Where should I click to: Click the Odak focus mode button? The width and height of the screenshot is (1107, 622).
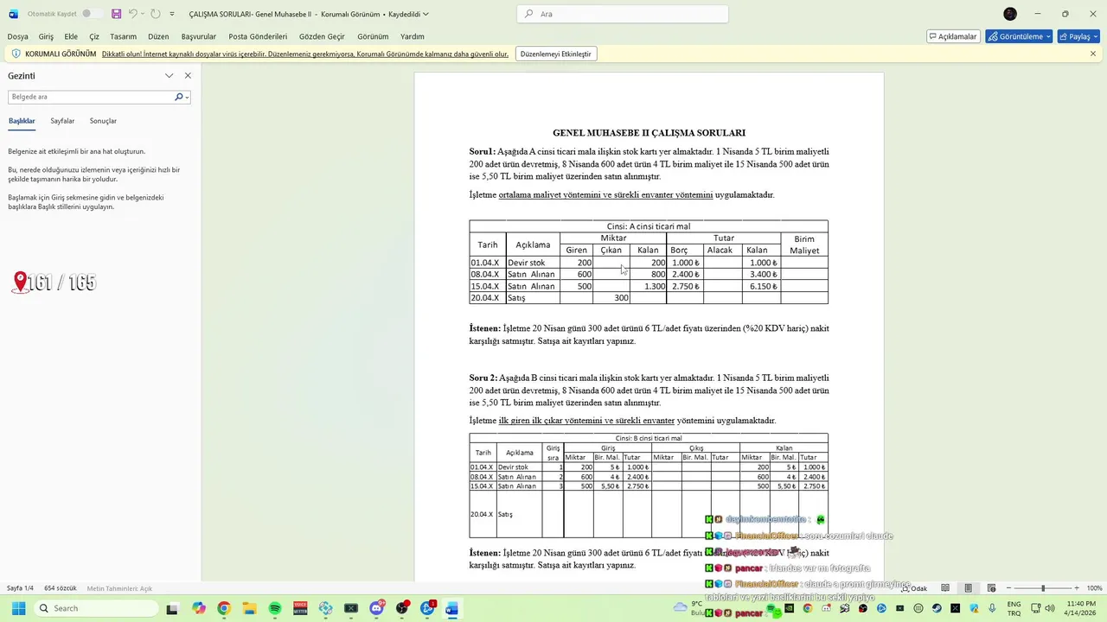click(914, 588)
